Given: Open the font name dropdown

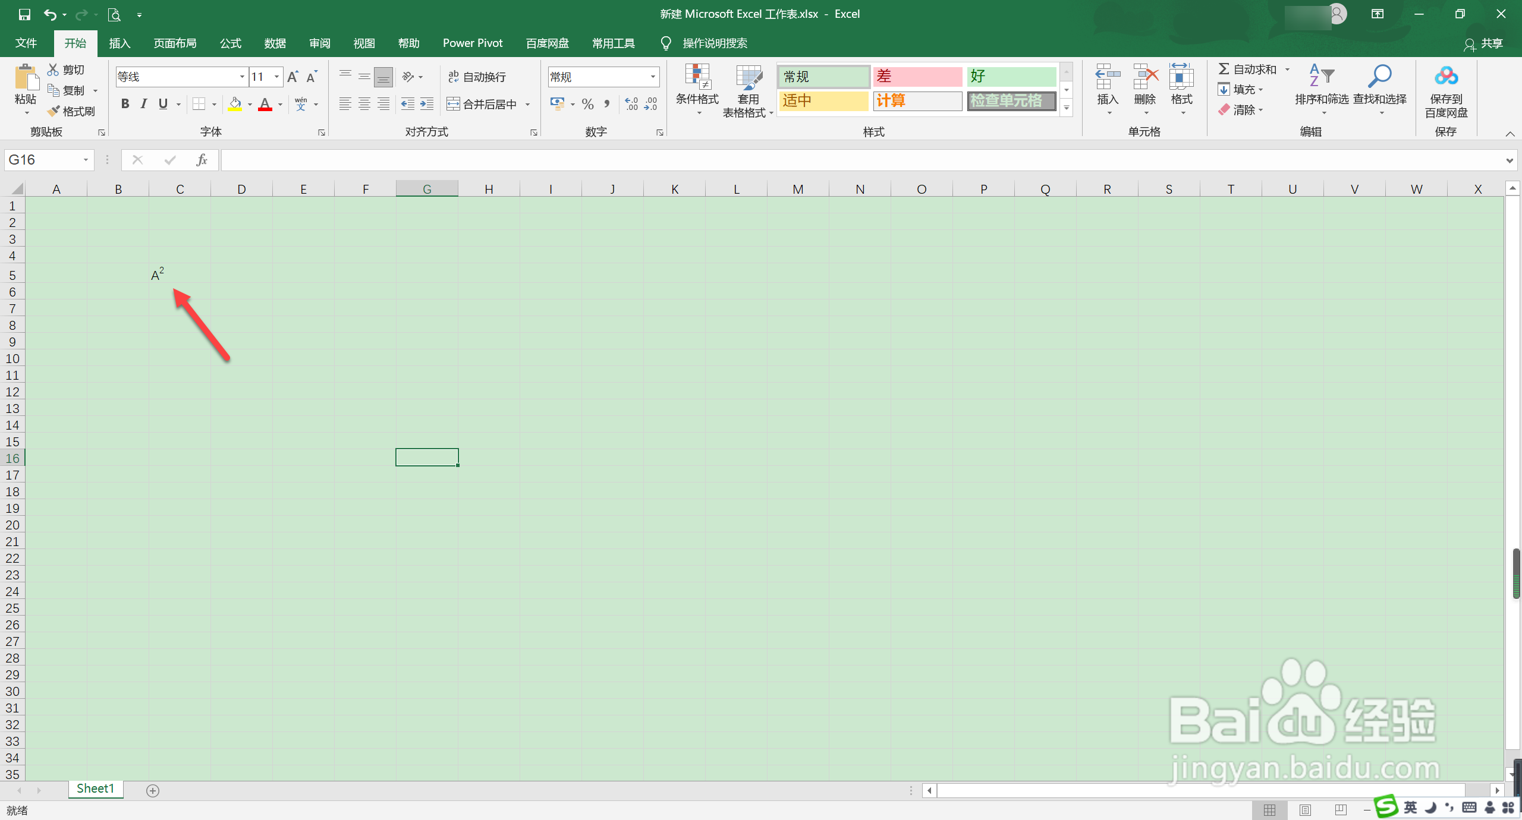Looking at the screenshot, I should (x=242, y=77).
